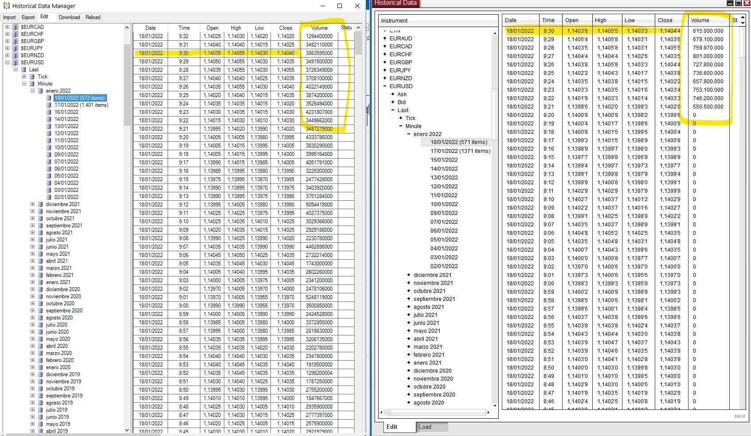Image resolution: width=751 pixels, height=436 pixels.
Task: Click the database icon beside $EURGBP
Action: [15, 41]
